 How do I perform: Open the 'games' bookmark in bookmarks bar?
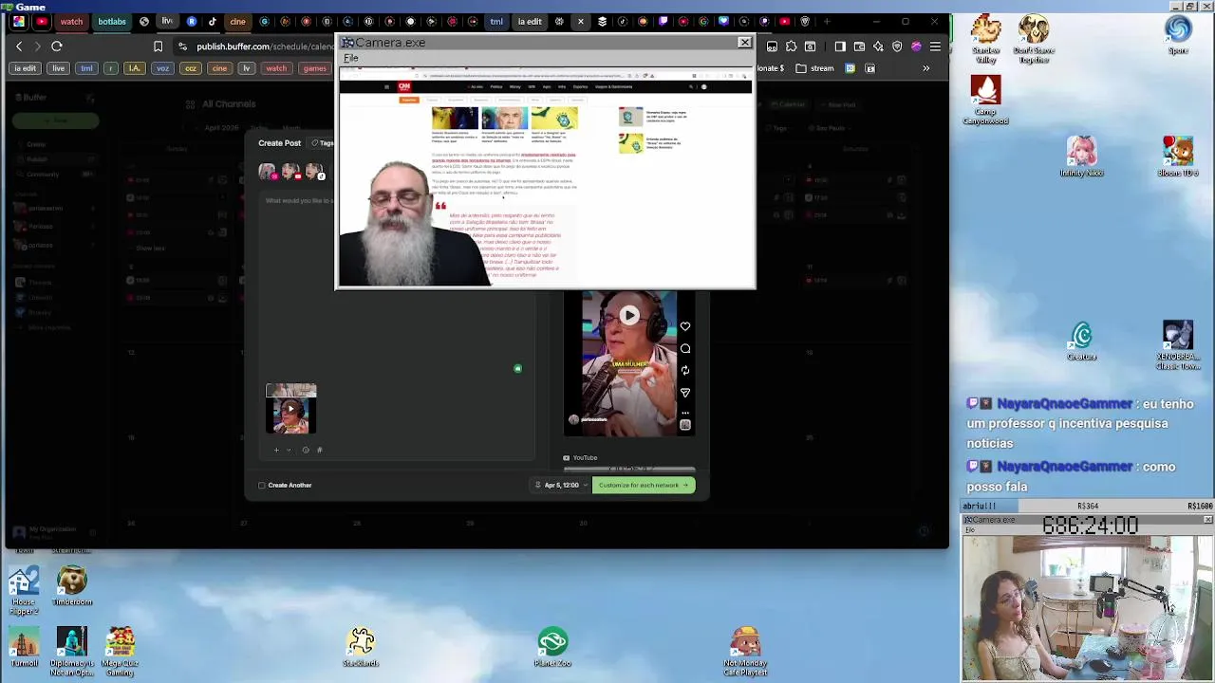pos(314,68)
